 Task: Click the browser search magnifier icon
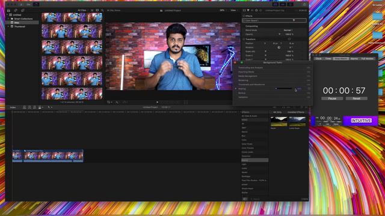point(102,11)
